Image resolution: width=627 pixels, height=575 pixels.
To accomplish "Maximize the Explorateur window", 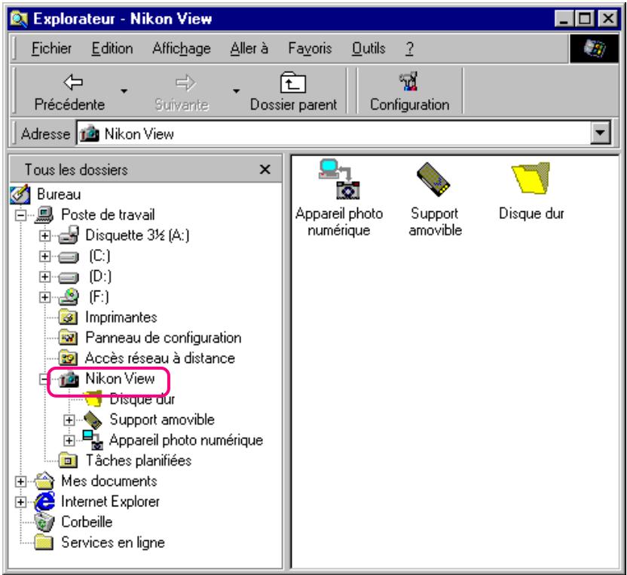I will (x=585, y=19).
